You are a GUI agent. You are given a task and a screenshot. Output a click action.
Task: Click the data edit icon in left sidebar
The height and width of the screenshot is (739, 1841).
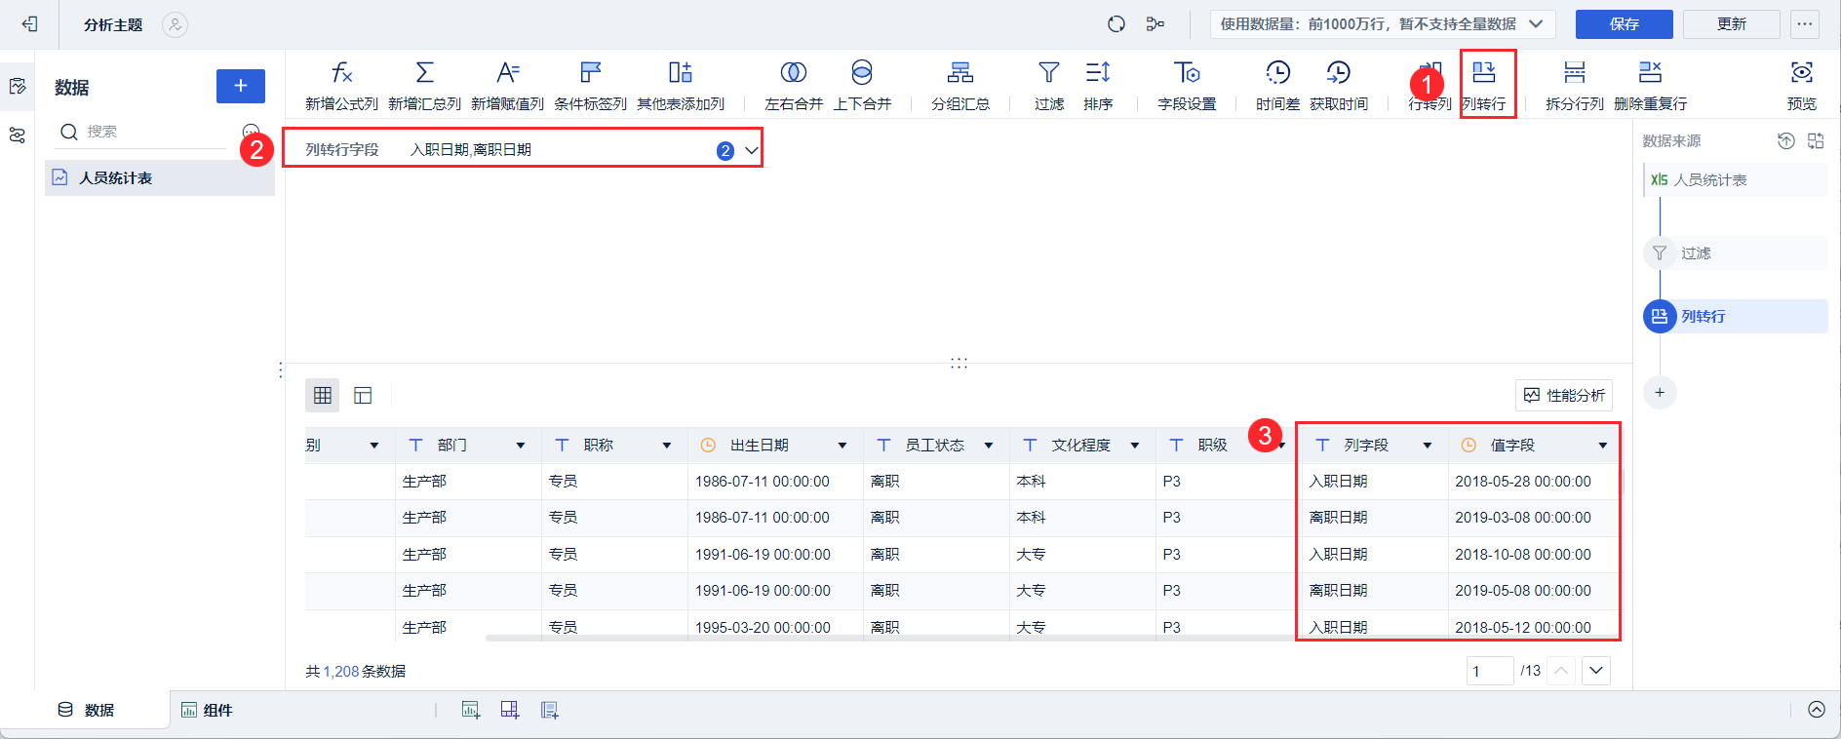18,87
